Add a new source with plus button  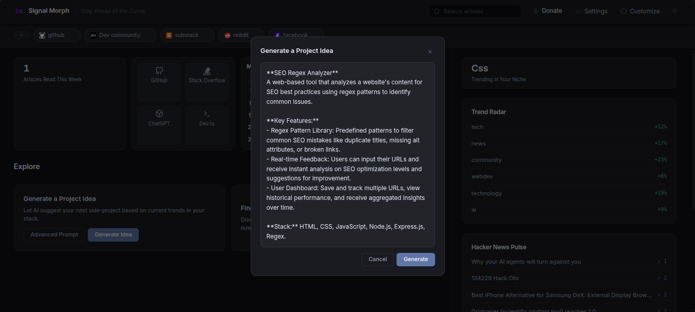(22, 35)
